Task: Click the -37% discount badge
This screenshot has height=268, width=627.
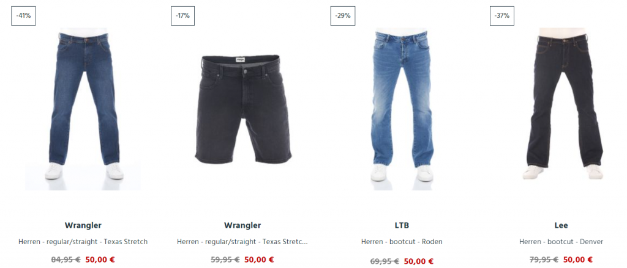Action: coord(502,16)
